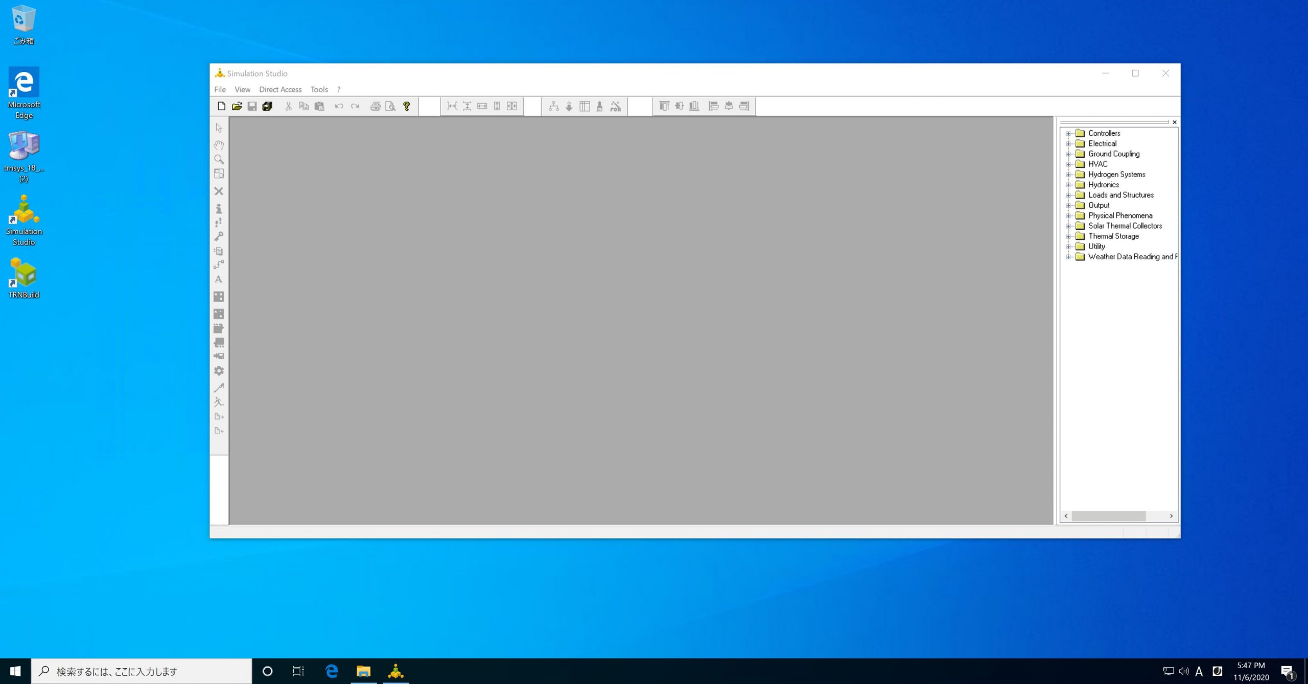1308x684 pixels.
Task: Expand the Output folder node
Action: (x=1068, y=205)
